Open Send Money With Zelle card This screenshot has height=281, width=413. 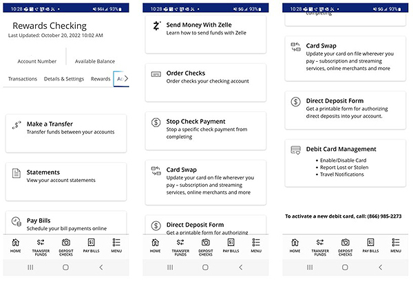(x=206, y=34)
